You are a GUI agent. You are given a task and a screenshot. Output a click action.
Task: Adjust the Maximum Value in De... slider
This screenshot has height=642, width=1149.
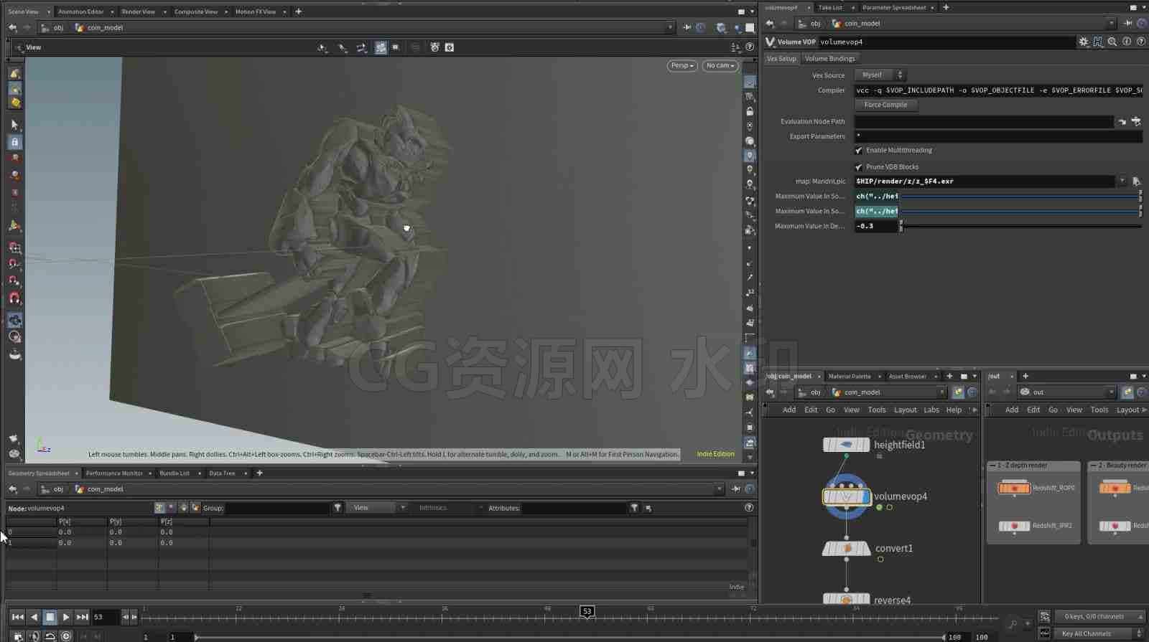(x=1021, y=226)
